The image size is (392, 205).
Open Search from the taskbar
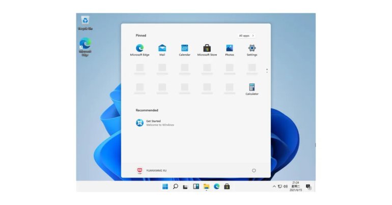pos(176,187)
